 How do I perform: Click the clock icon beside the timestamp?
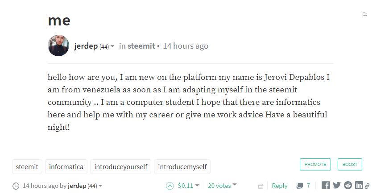[16, 186]
